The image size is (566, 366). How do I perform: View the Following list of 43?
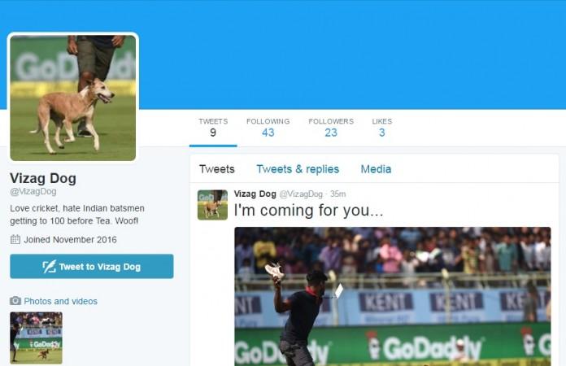(x=268, y=128)
